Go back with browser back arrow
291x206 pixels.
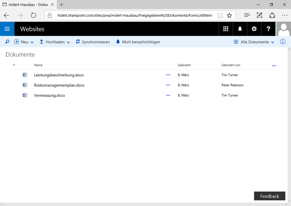pos(7,15)
